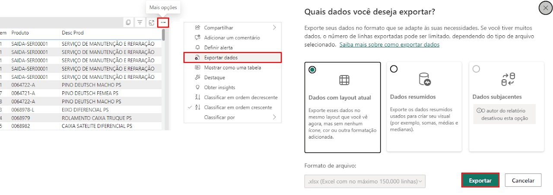
Task: Click the table's vertical scrollbar thumb
Action: [x=163, y=34]
